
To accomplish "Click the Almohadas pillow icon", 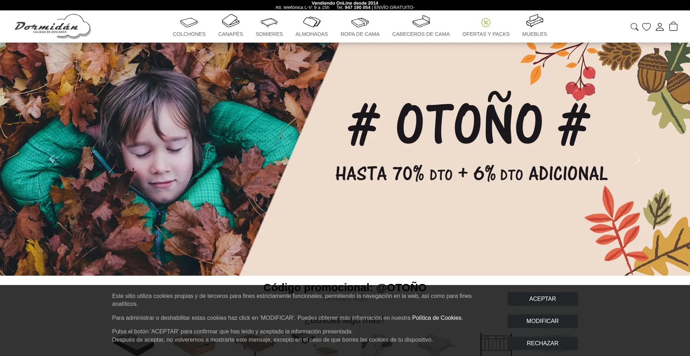I will click(312, 22).
